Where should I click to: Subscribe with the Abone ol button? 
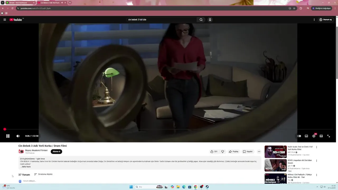point(56,151)
